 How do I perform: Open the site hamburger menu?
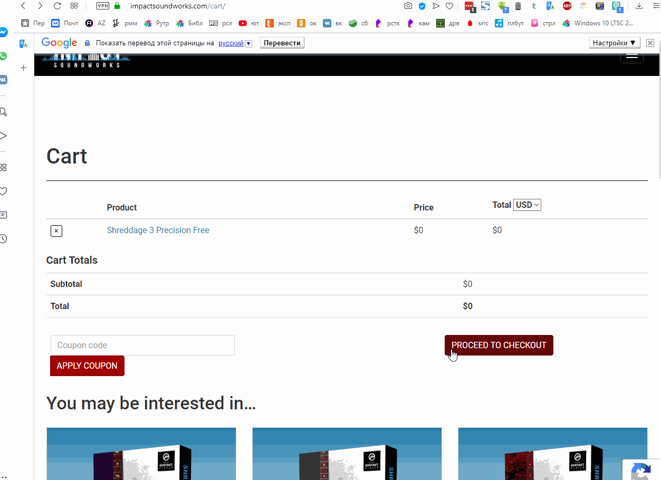[x=631, y=56]
